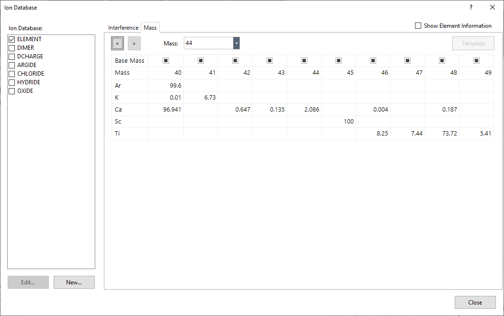Toggle Base Mass checkbox for mass 46
This screenshot has height=316, width=504.
coord(373,60)
